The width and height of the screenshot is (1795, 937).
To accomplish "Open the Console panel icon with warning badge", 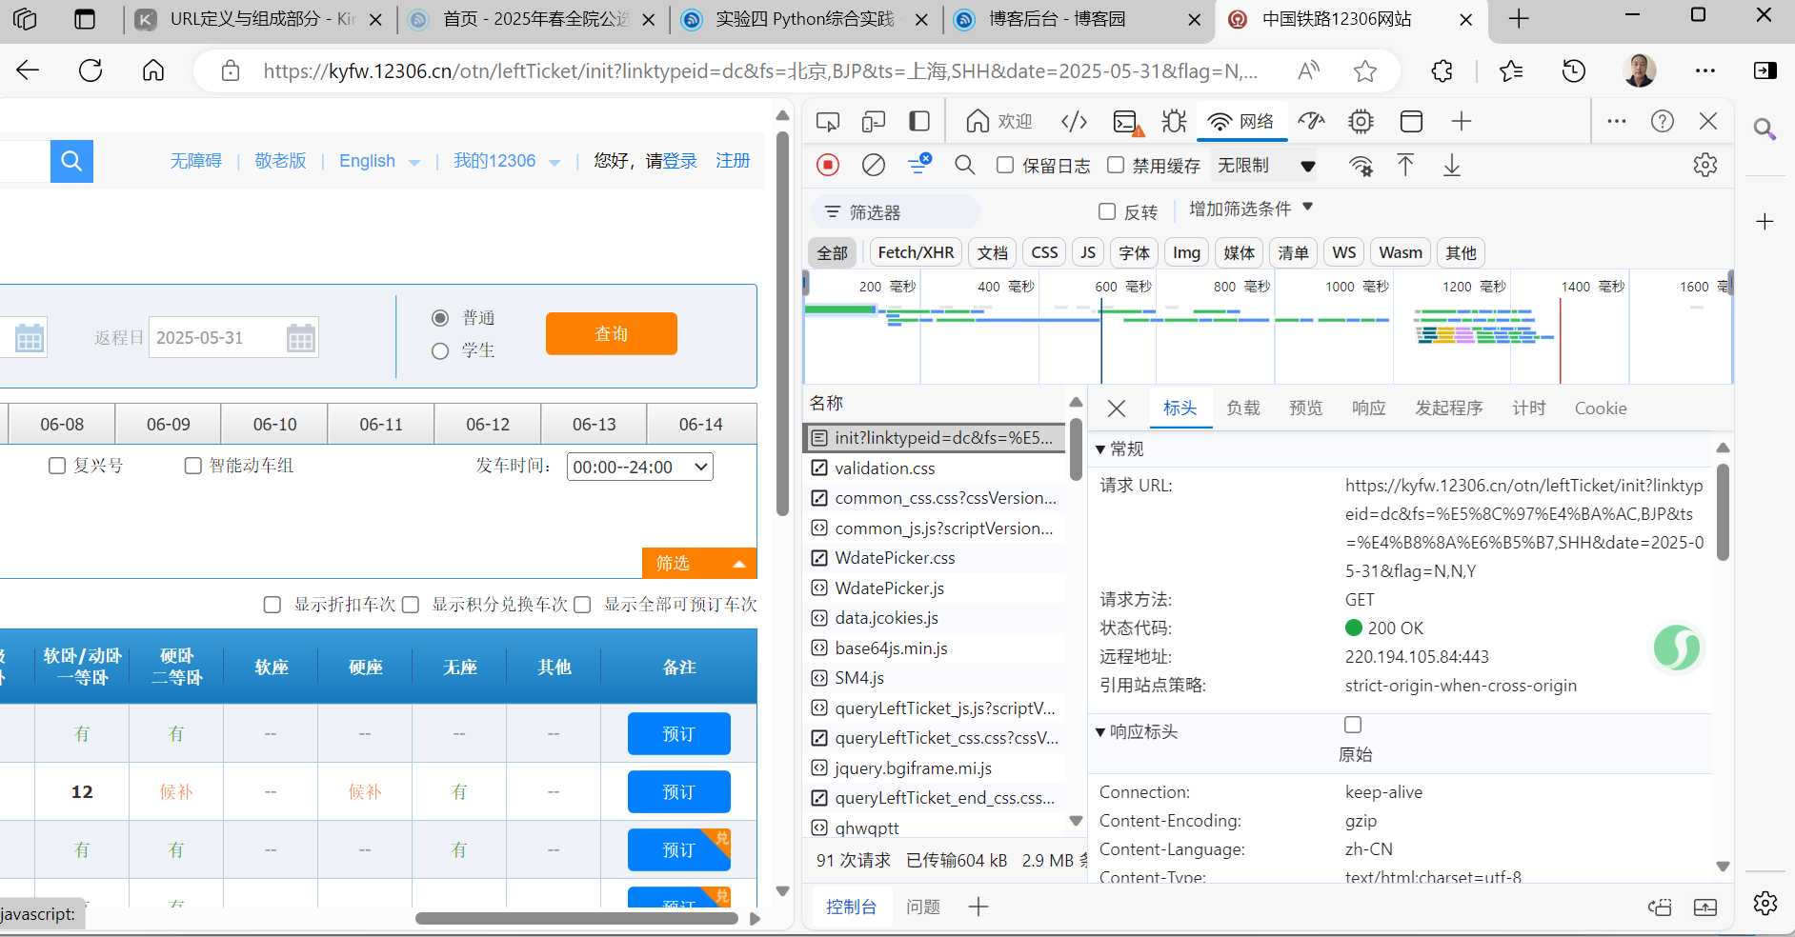I will [x=1127, y=122].
